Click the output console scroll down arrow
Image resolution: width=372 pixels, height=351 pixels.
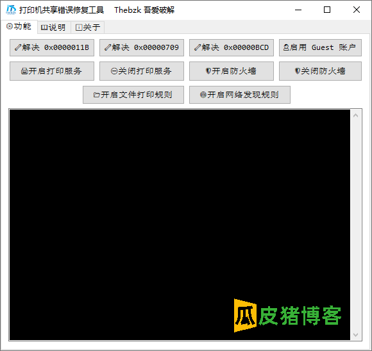[355, 334]
